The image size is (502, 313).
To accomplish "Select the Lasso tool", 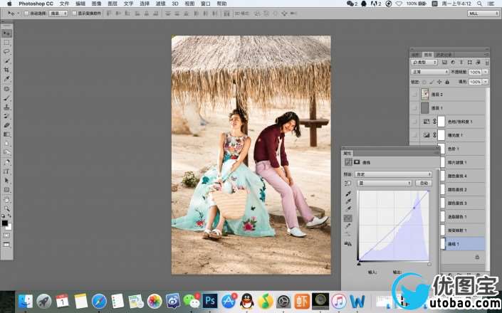I will (7, 52).
